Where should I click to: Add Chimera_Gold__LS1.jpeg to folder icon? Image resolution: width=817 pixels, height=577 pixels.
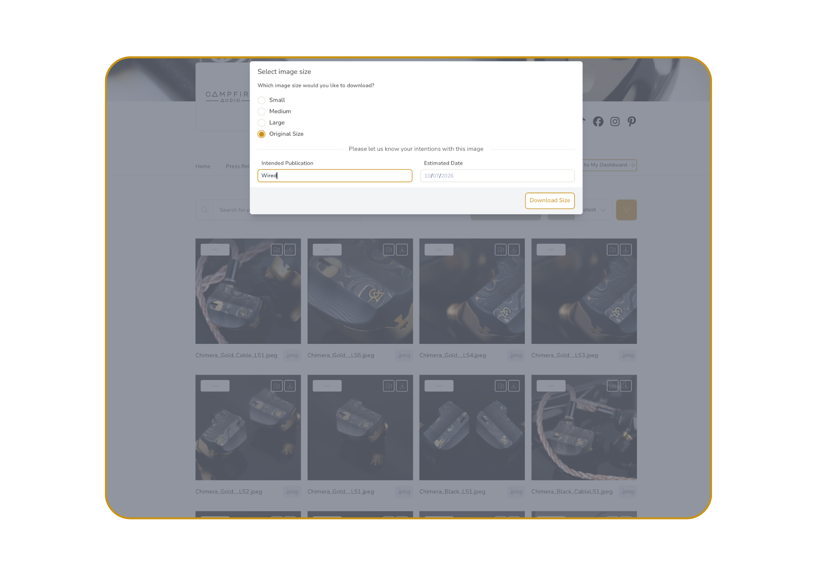(388, 386)
